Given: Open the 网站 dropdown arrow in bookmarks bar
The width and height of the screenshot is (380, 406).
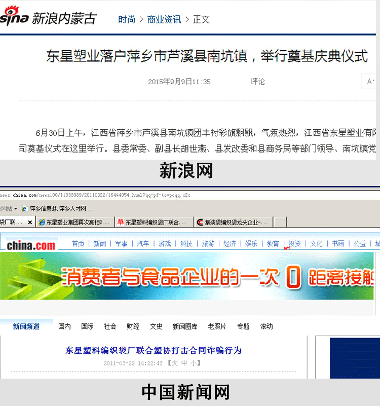Looking at the screenshot, I should pos(16,208).
